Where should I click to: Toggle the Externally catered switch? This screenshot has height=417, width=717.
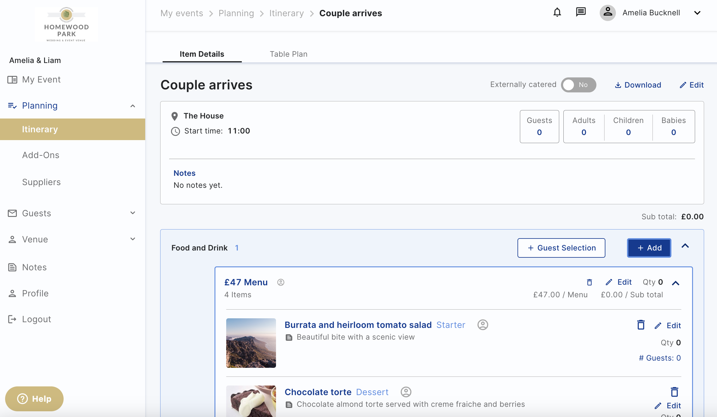click(578, 85)
